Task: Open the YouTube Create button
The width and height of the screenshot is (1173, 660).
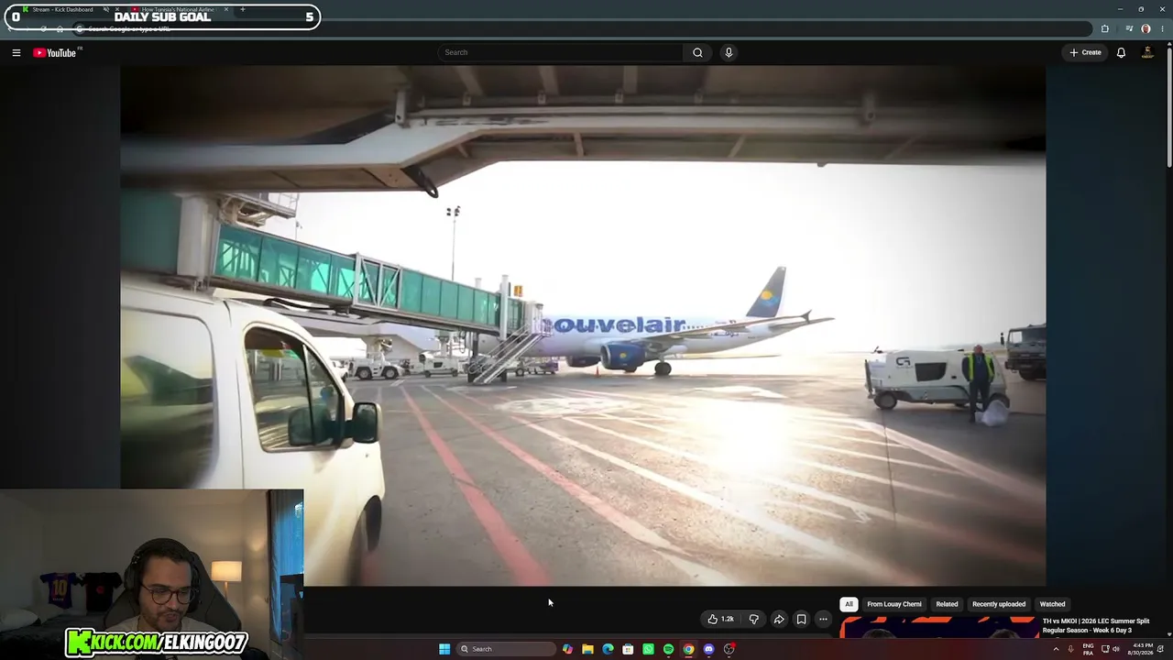Action: 1086,52
